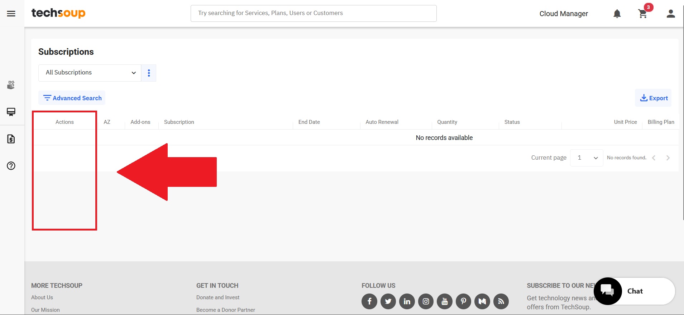The image size is (684, 315).
Task: Open the Chat widget
Action: pos(635,291)
